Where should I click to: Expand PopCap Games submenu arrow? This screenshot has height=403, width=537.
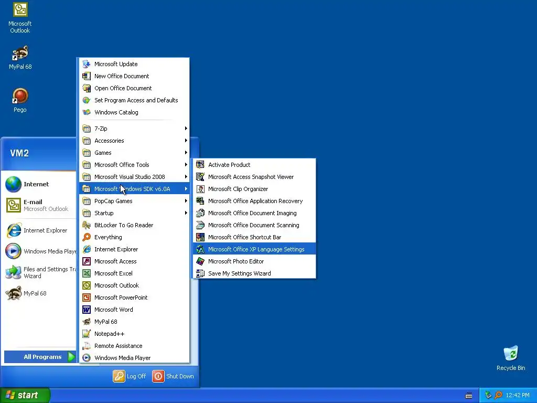click(x=186, y=201)
